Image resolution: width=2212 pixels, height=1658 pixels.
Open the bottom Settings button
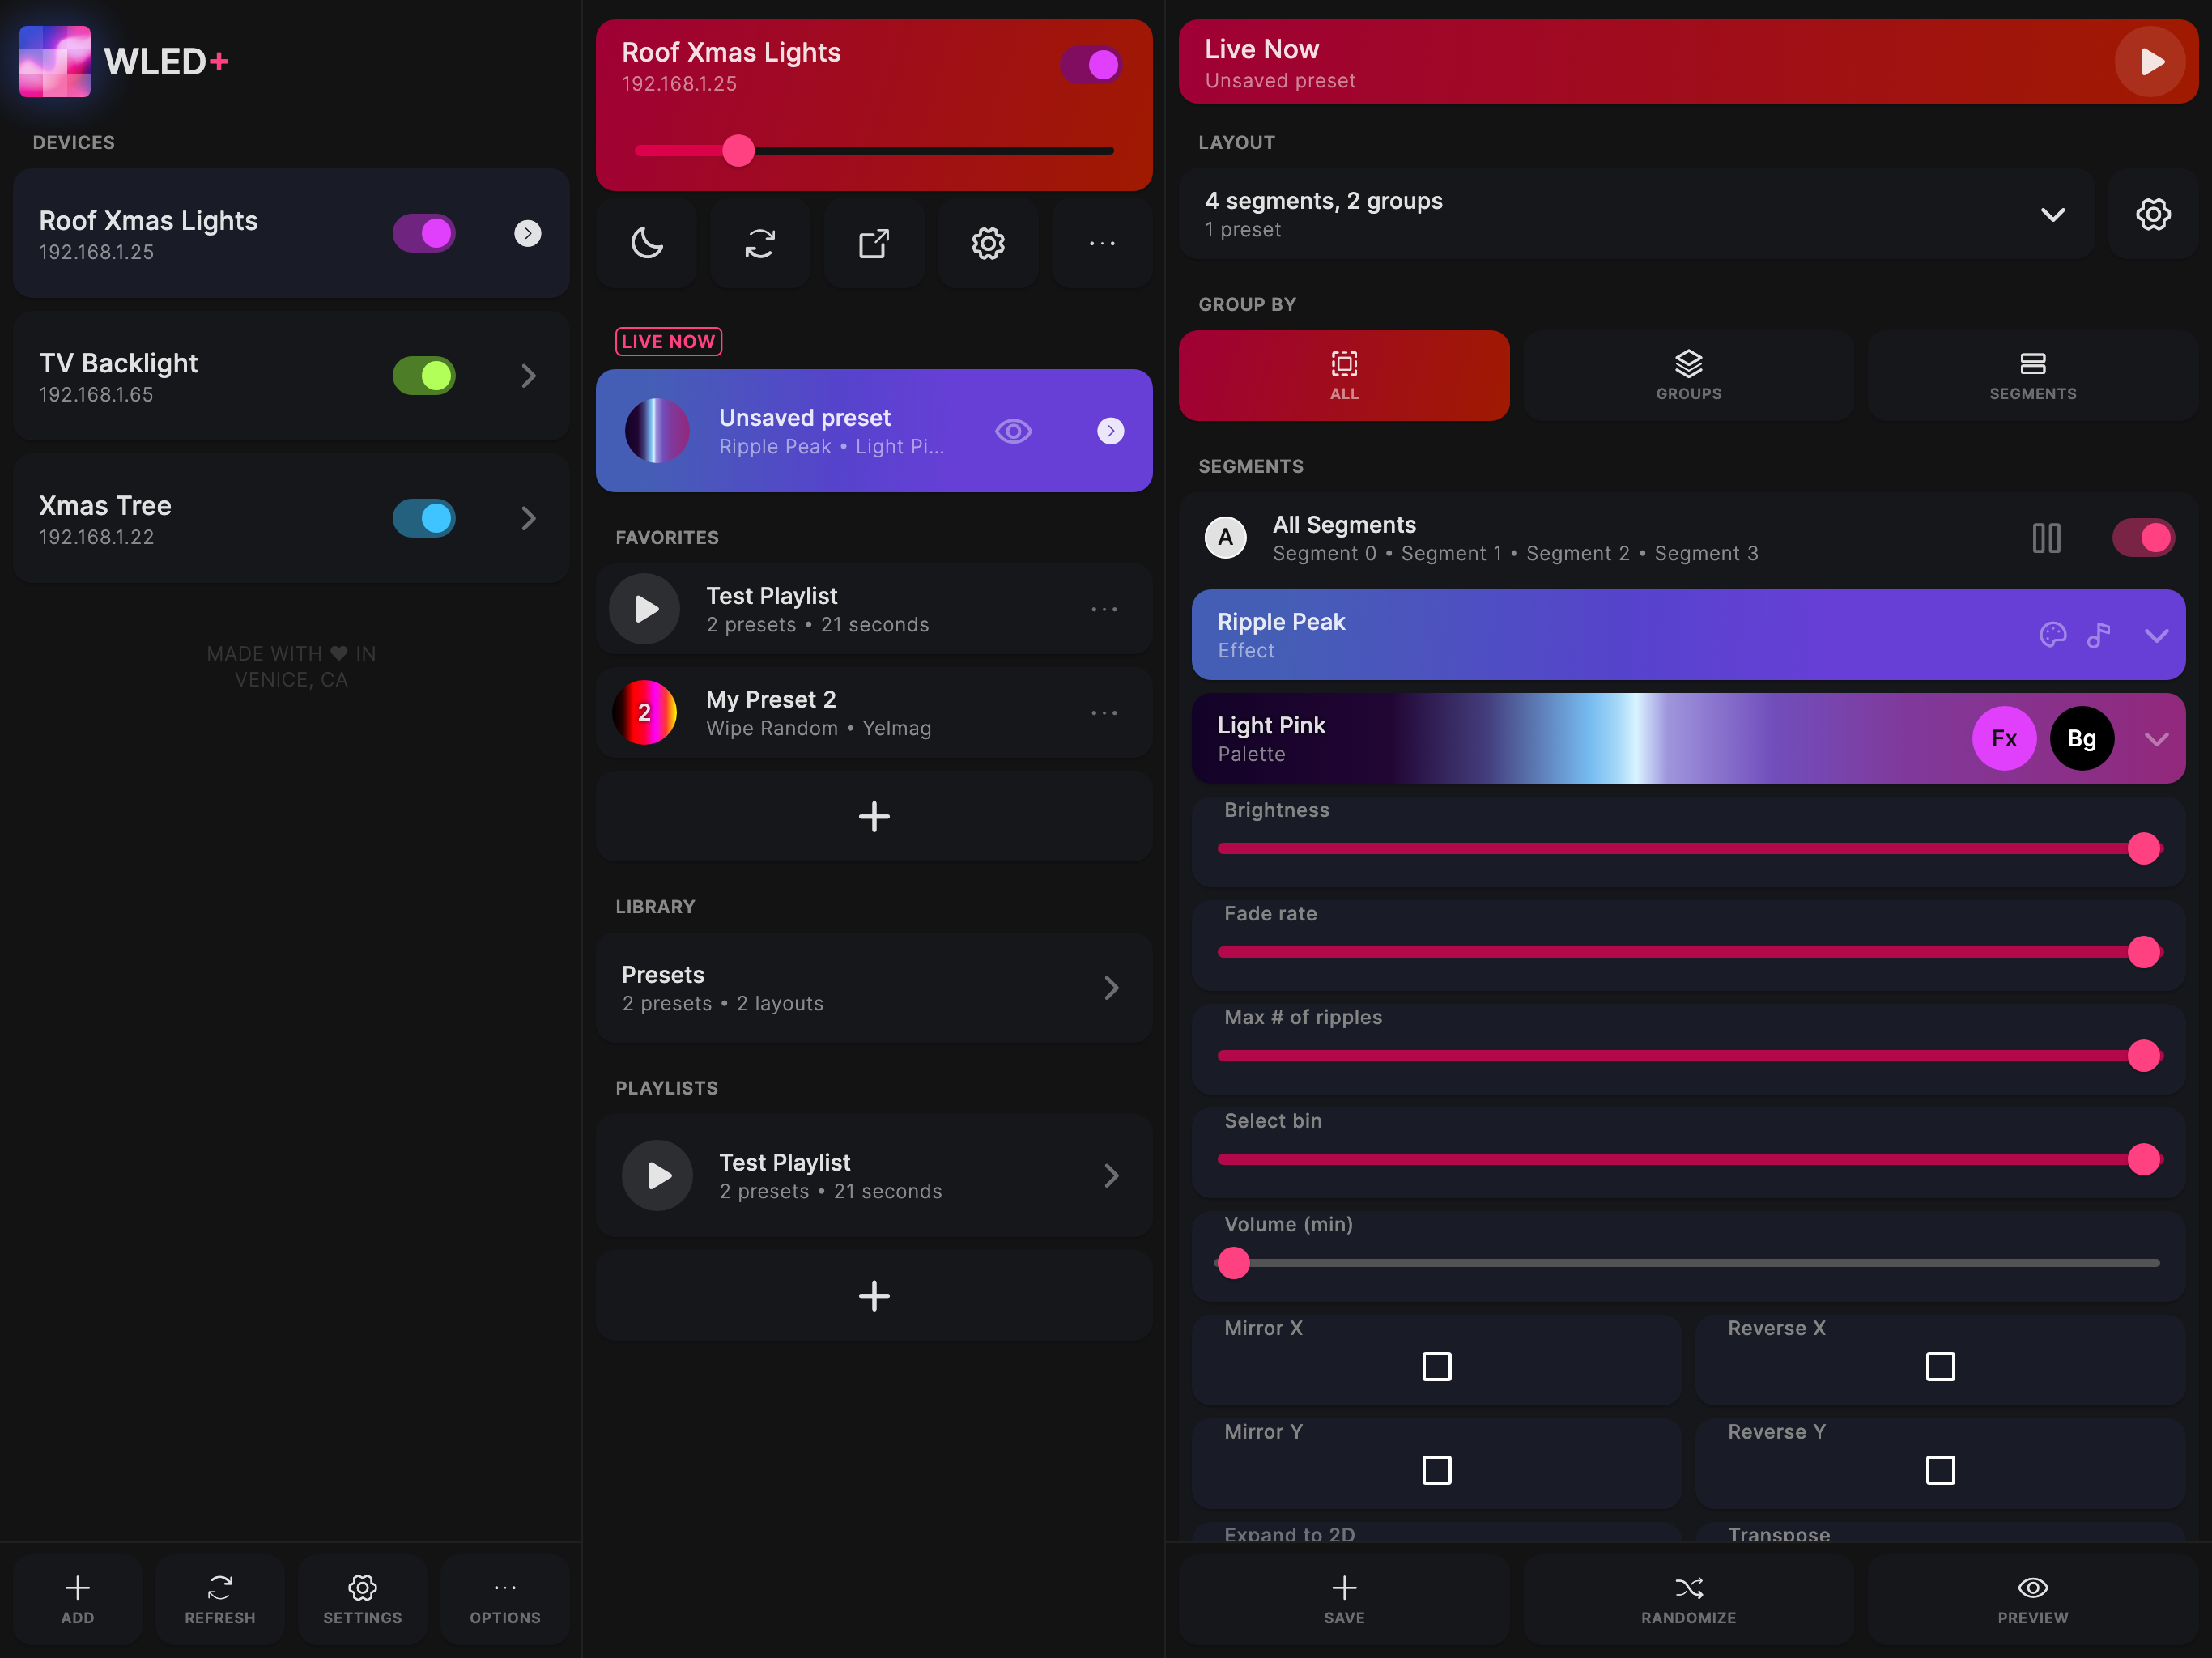pos(362,1599)
